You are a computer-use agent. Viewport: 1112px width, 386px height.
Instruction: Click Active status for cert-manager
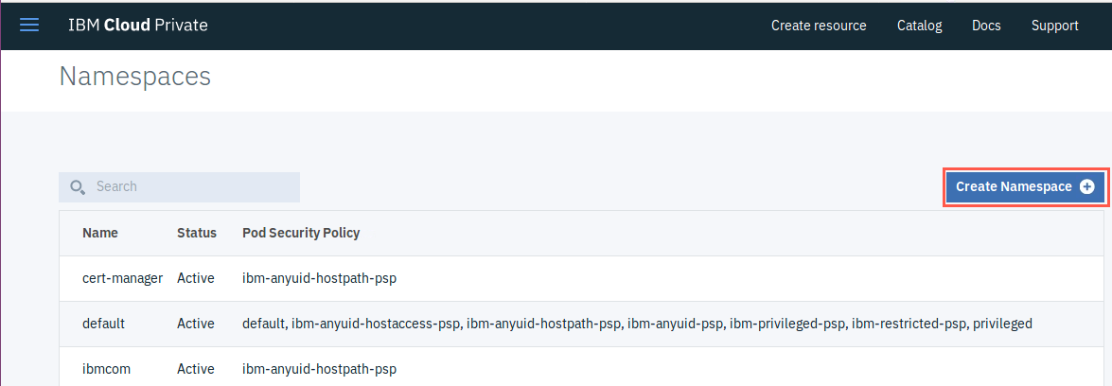tap(196, 278)
